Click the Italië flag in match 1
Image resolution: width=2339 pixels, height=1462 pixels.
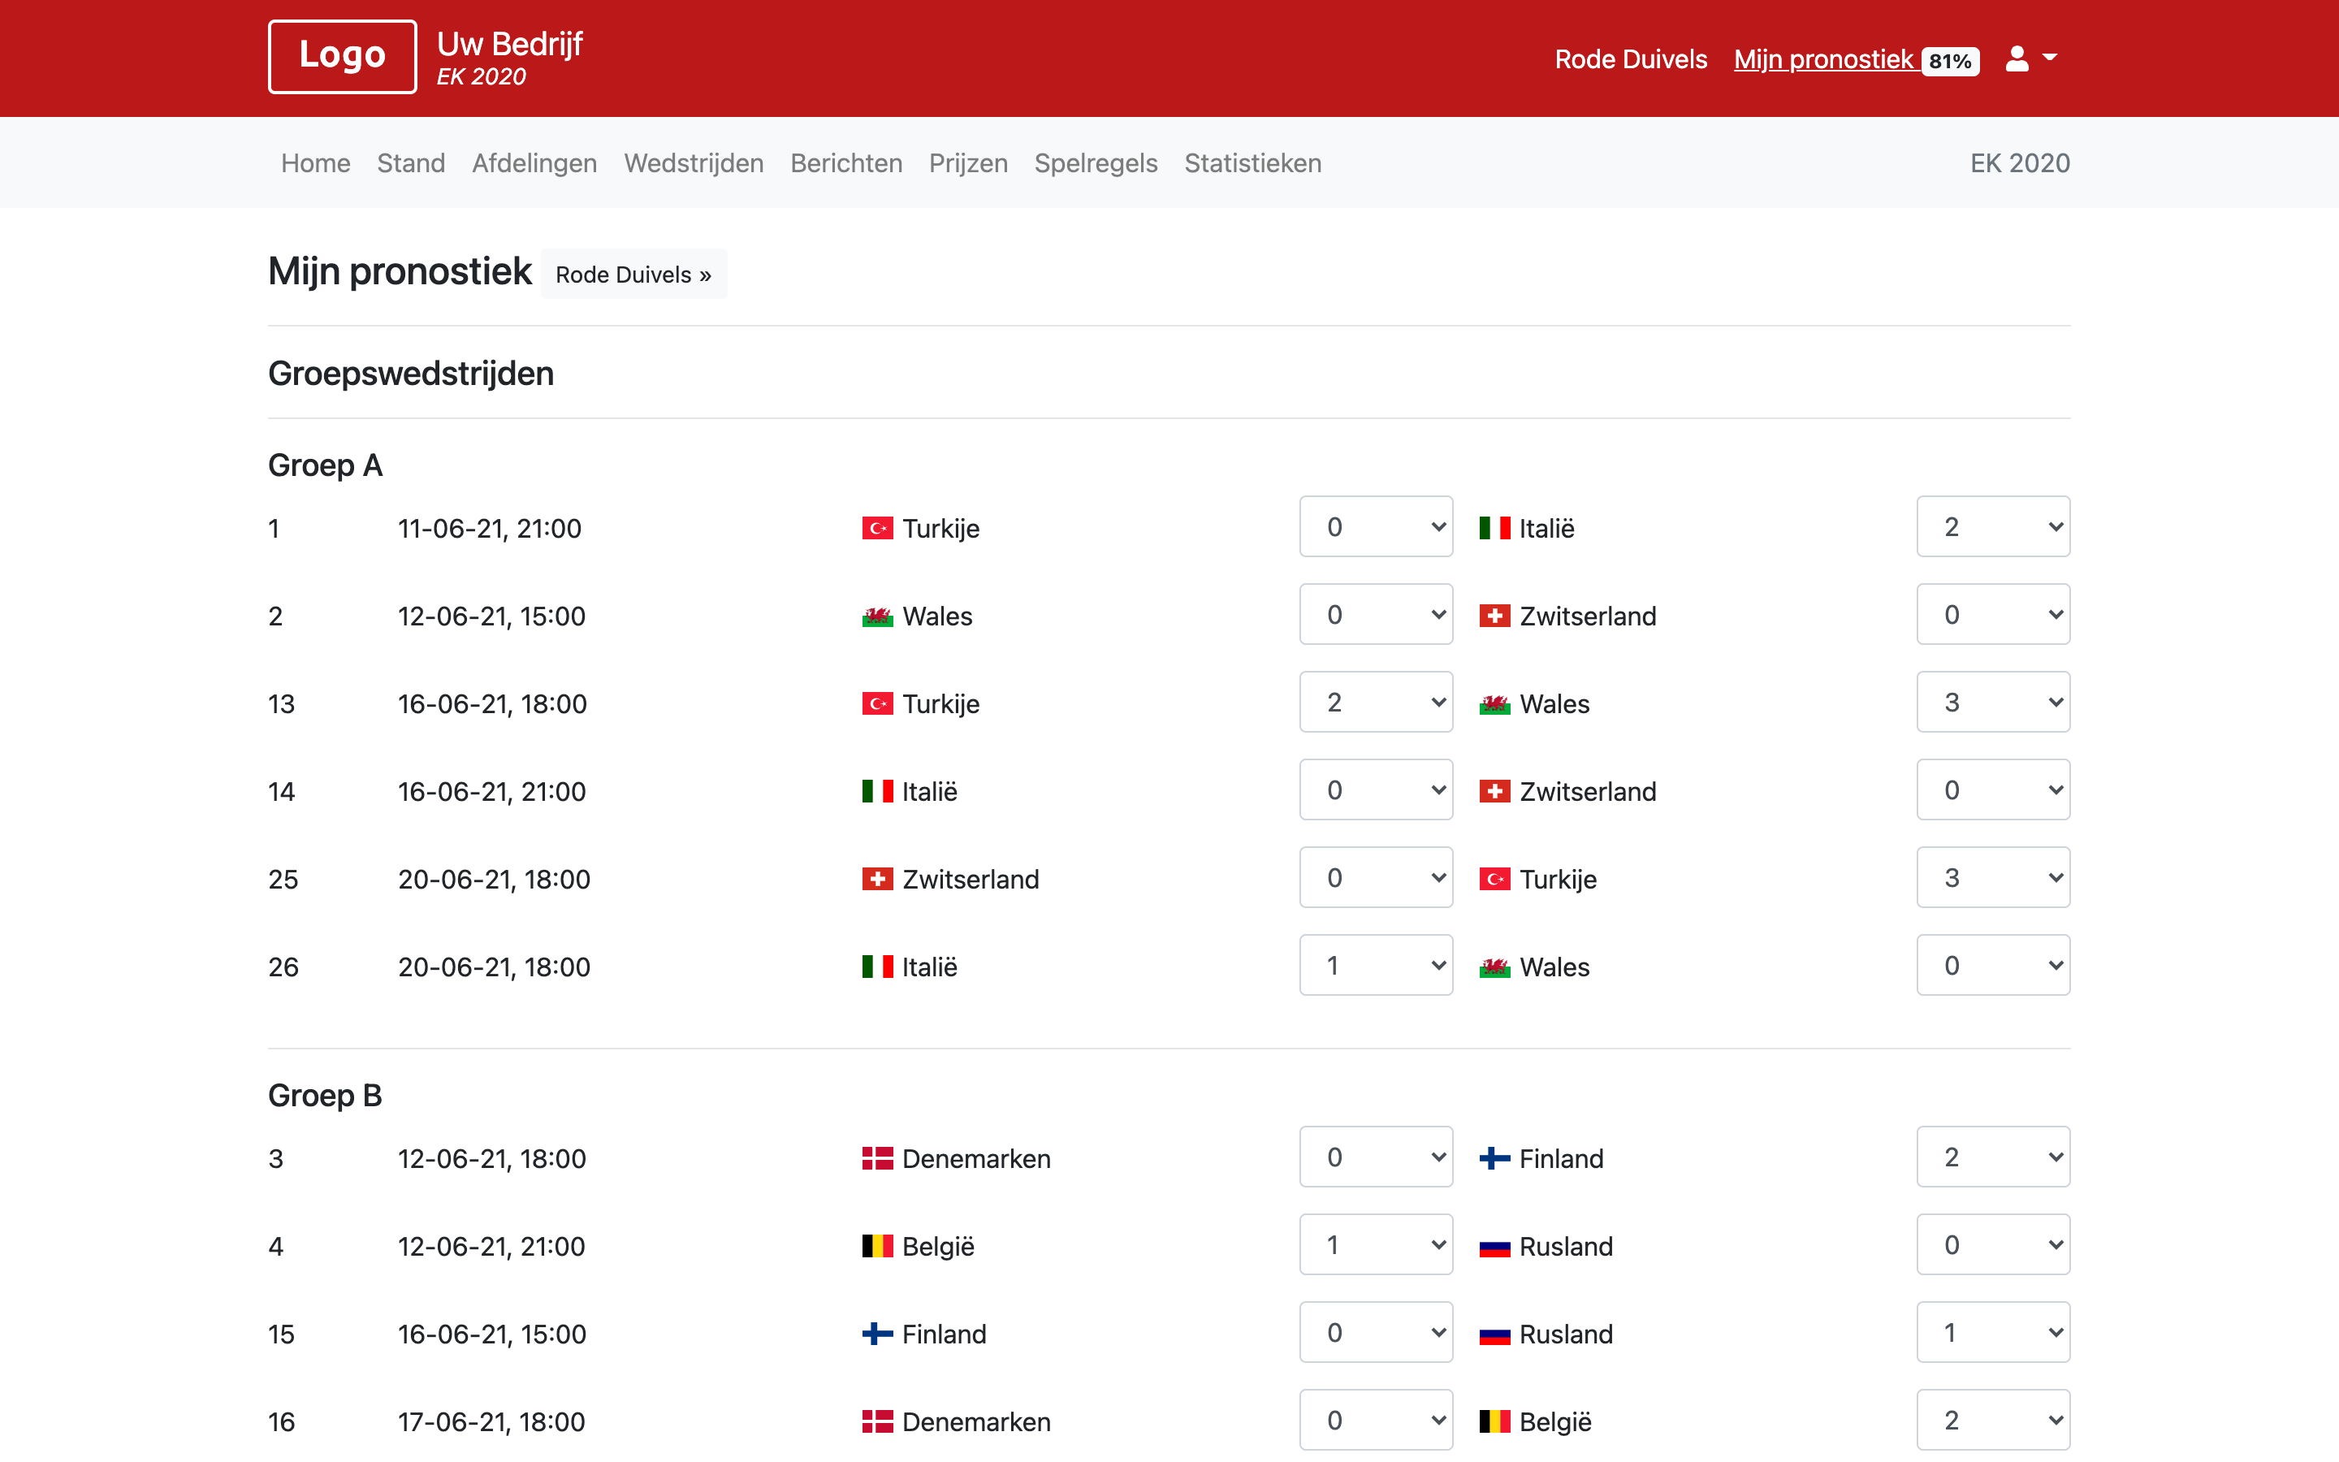(1494, 528)
